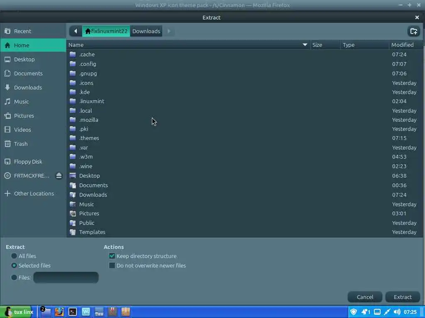Select the .var folder
Image resolution: width=425 pixels, height=318 pixels.
[x=244, y=147]
